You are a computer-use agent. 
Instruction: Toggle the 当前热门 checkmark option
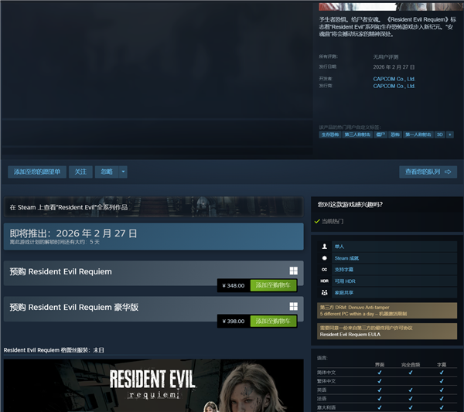tap(318, 221)
